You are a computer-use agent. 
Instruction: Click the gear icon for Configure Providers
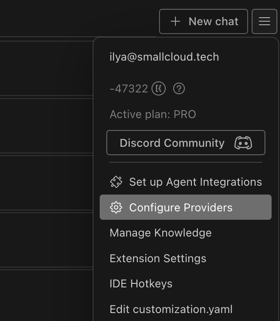pos(116,207)
